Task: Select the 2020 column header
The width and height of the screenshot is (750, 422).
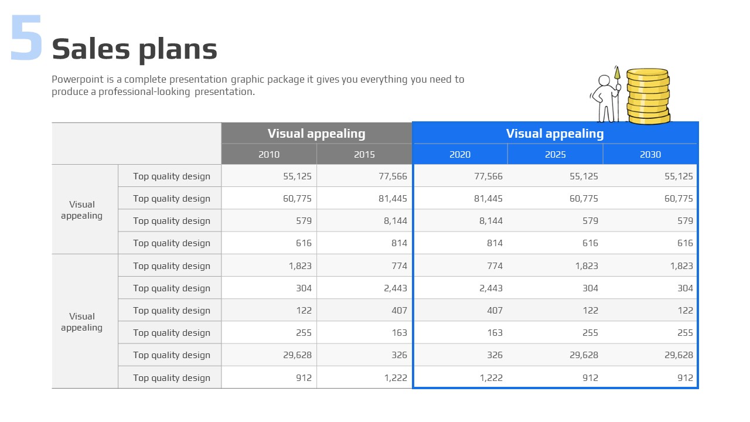Action: pyautogui.click(x=460, y=154)
